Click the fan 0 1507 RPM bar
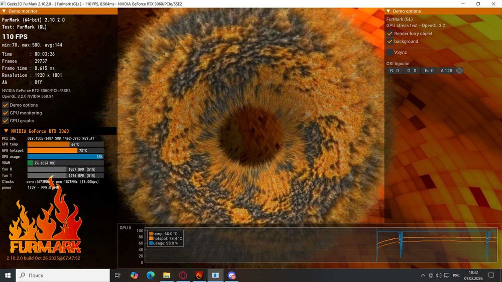 coord(66,169)
